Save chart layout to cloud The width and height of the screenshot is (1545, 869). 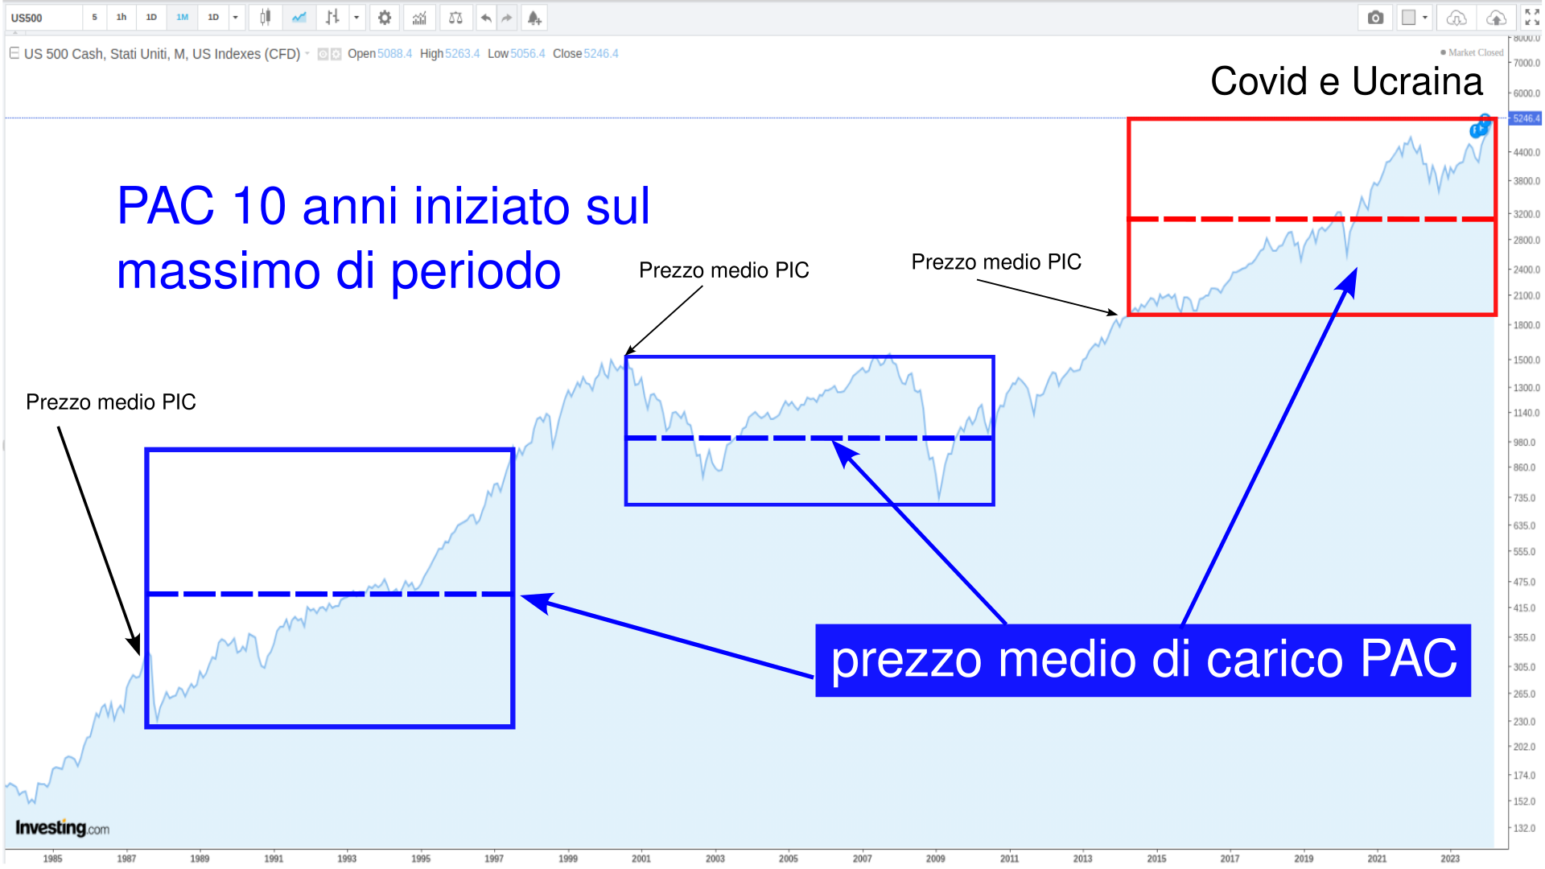coord(1496,17)
